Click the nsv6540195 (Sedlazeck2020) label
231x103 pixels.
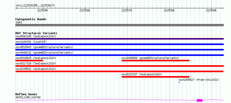(x=36, y=36)
